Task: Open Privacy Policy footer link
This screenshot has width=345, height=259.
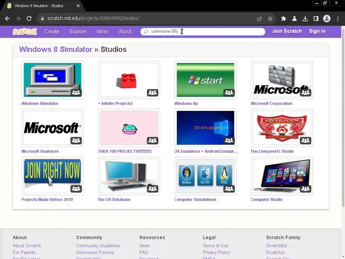Action: pyautogui.click(x=217, y=252)
